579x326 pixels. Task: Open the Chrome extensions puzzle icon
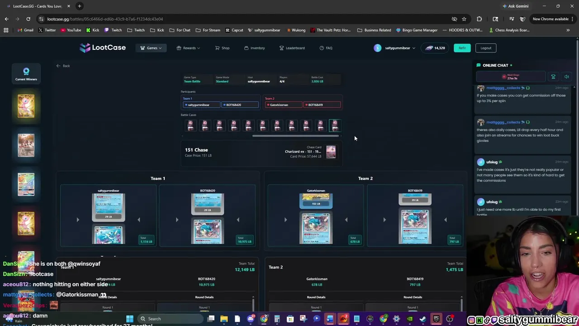pos(479,19)
